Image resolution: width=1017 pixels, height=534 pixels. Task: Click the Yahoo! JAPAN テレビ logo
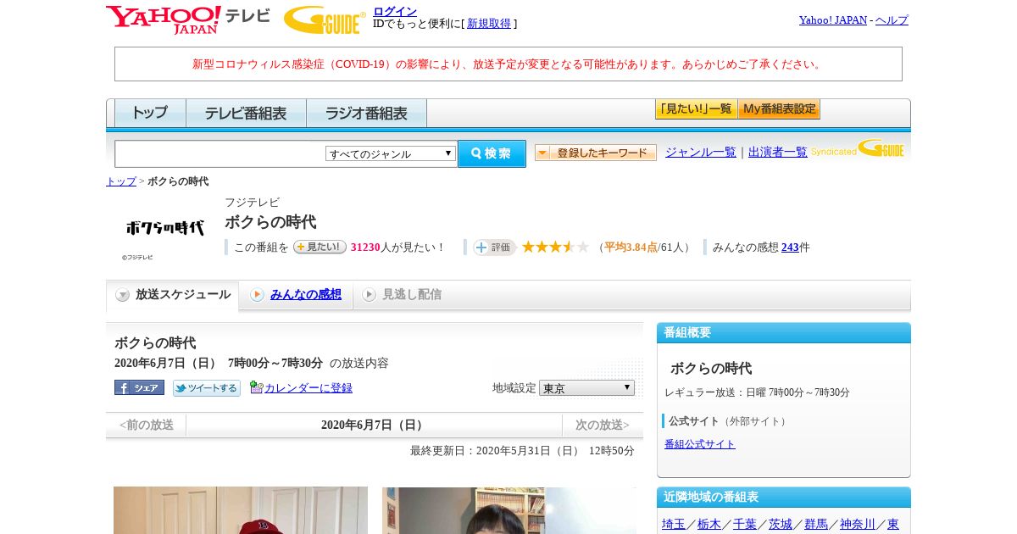coord(187,19)
